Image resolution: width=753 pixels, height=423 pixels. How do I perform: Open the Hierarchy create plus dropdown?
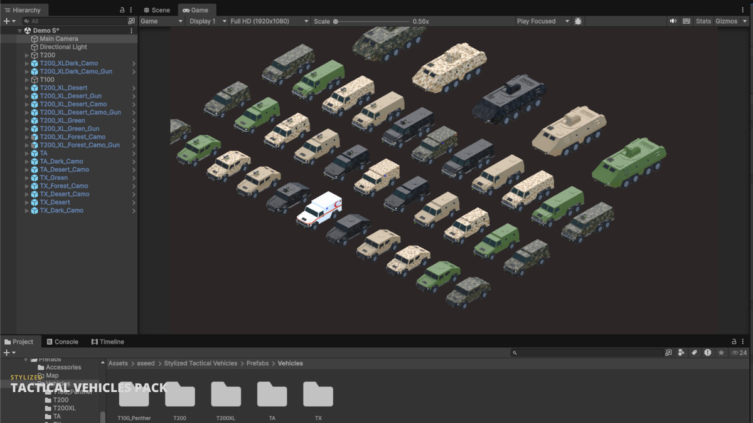[9, 21]
